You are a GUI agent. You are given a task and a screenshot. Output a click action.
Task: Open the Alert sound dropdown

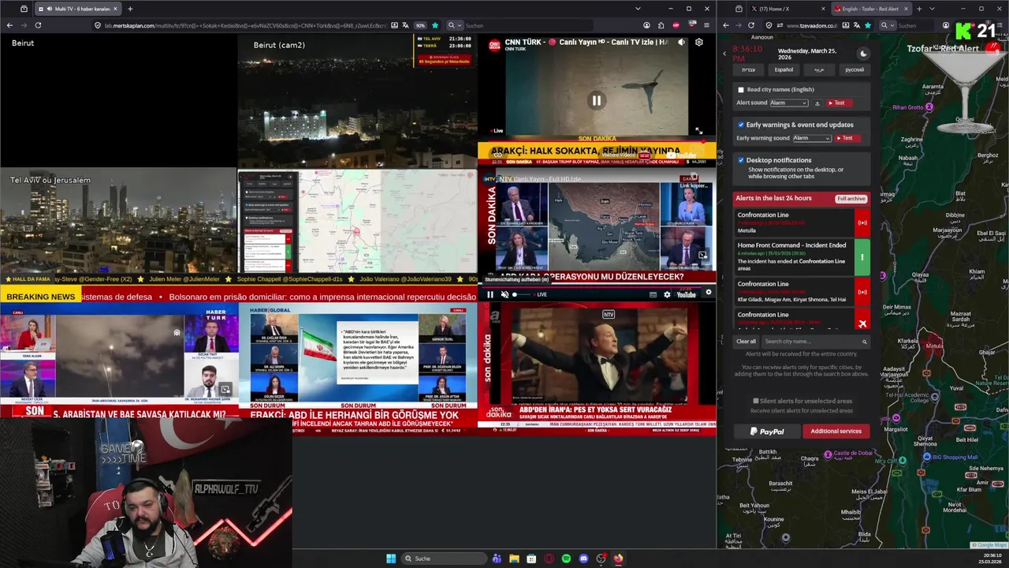pyautogui.click(x=789, y=103)
